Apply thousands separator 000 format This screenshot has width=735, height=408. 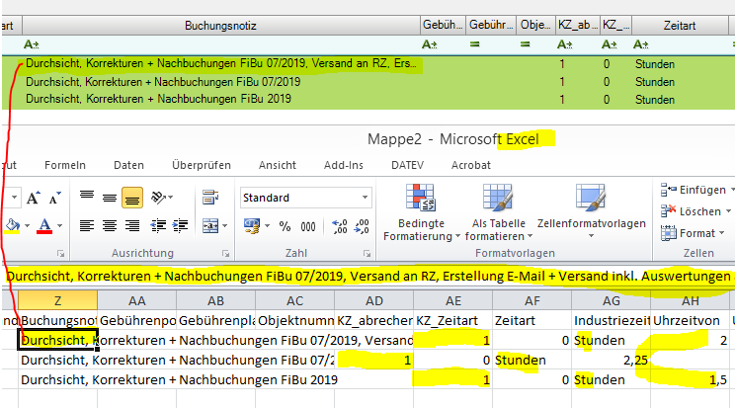308,227
